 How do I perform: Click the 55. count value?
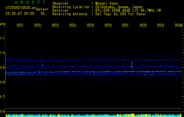[x=44, y=14]
